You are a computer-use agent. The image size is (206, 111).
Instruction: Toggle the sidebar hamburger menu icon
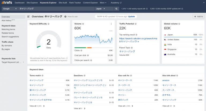pos(28,17)
